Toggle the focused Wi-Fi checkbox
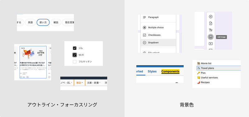Image resolution: width=249 pixels, height=117 pixels. point(75,55)
